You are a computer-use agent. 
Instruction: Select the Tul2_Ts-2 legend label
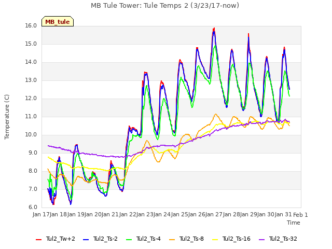(105, 239)
